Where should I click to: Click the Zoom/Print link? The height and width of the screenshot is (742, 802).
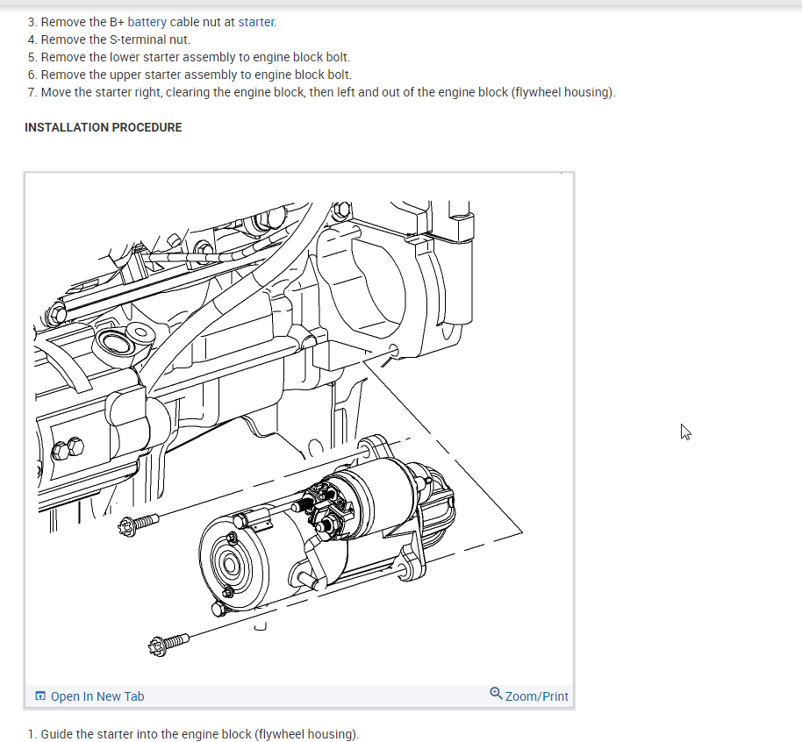[x=536, y=696]
